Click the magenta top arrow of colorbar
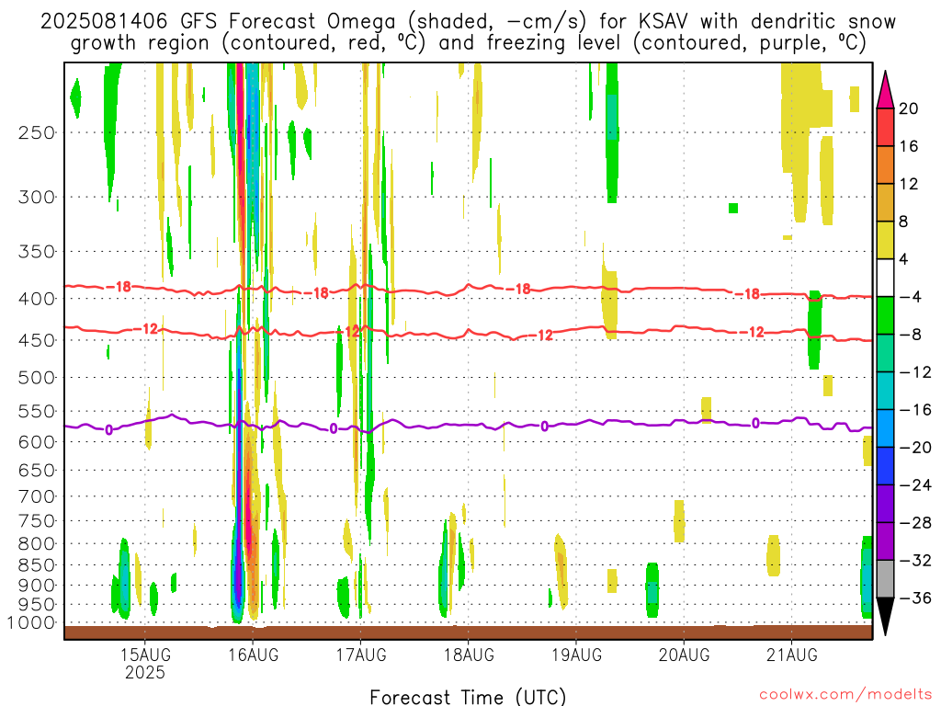This screenshot has width=941, height=706. point(885,90)
